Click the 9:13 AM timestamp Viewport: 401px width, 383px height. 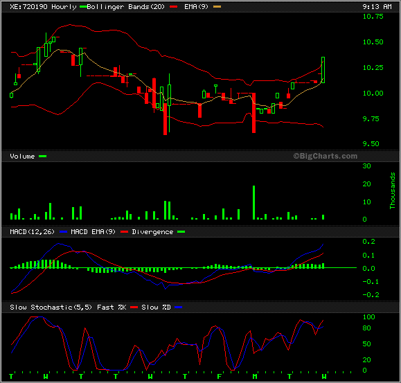click(x=377, y=7)
